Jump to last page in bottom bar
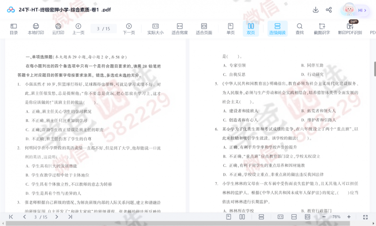The image size is (376, 226). click(70, 217)
